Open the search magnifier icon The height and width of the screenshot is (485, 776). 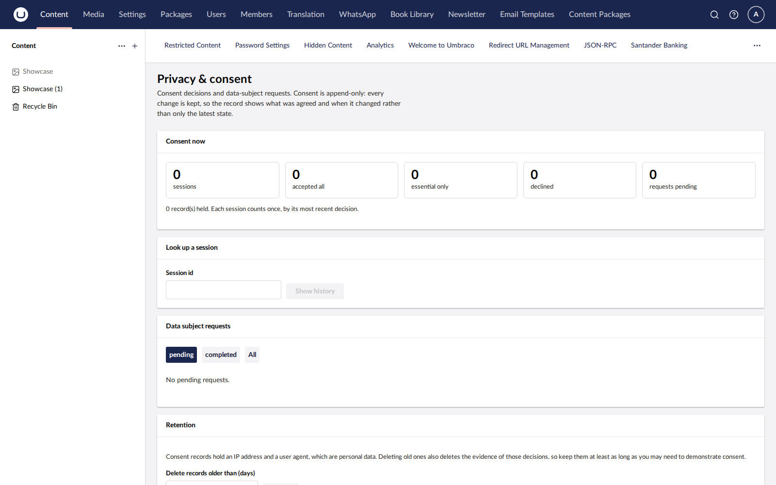tap(714, 15)
